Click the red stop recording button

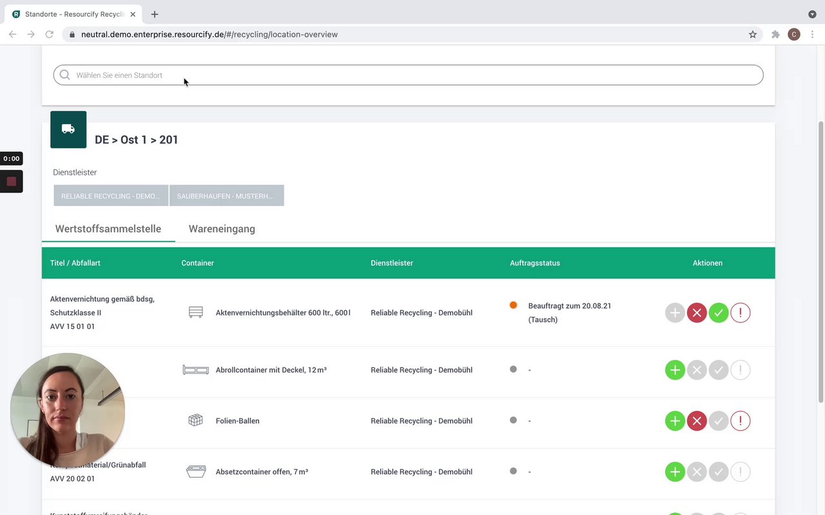(x=12, y=182)
